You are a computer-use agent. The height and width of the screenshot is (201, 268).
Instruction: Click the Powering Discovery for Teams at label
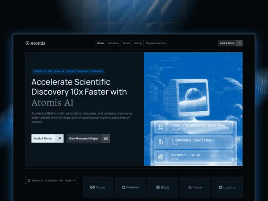point(51,180)
